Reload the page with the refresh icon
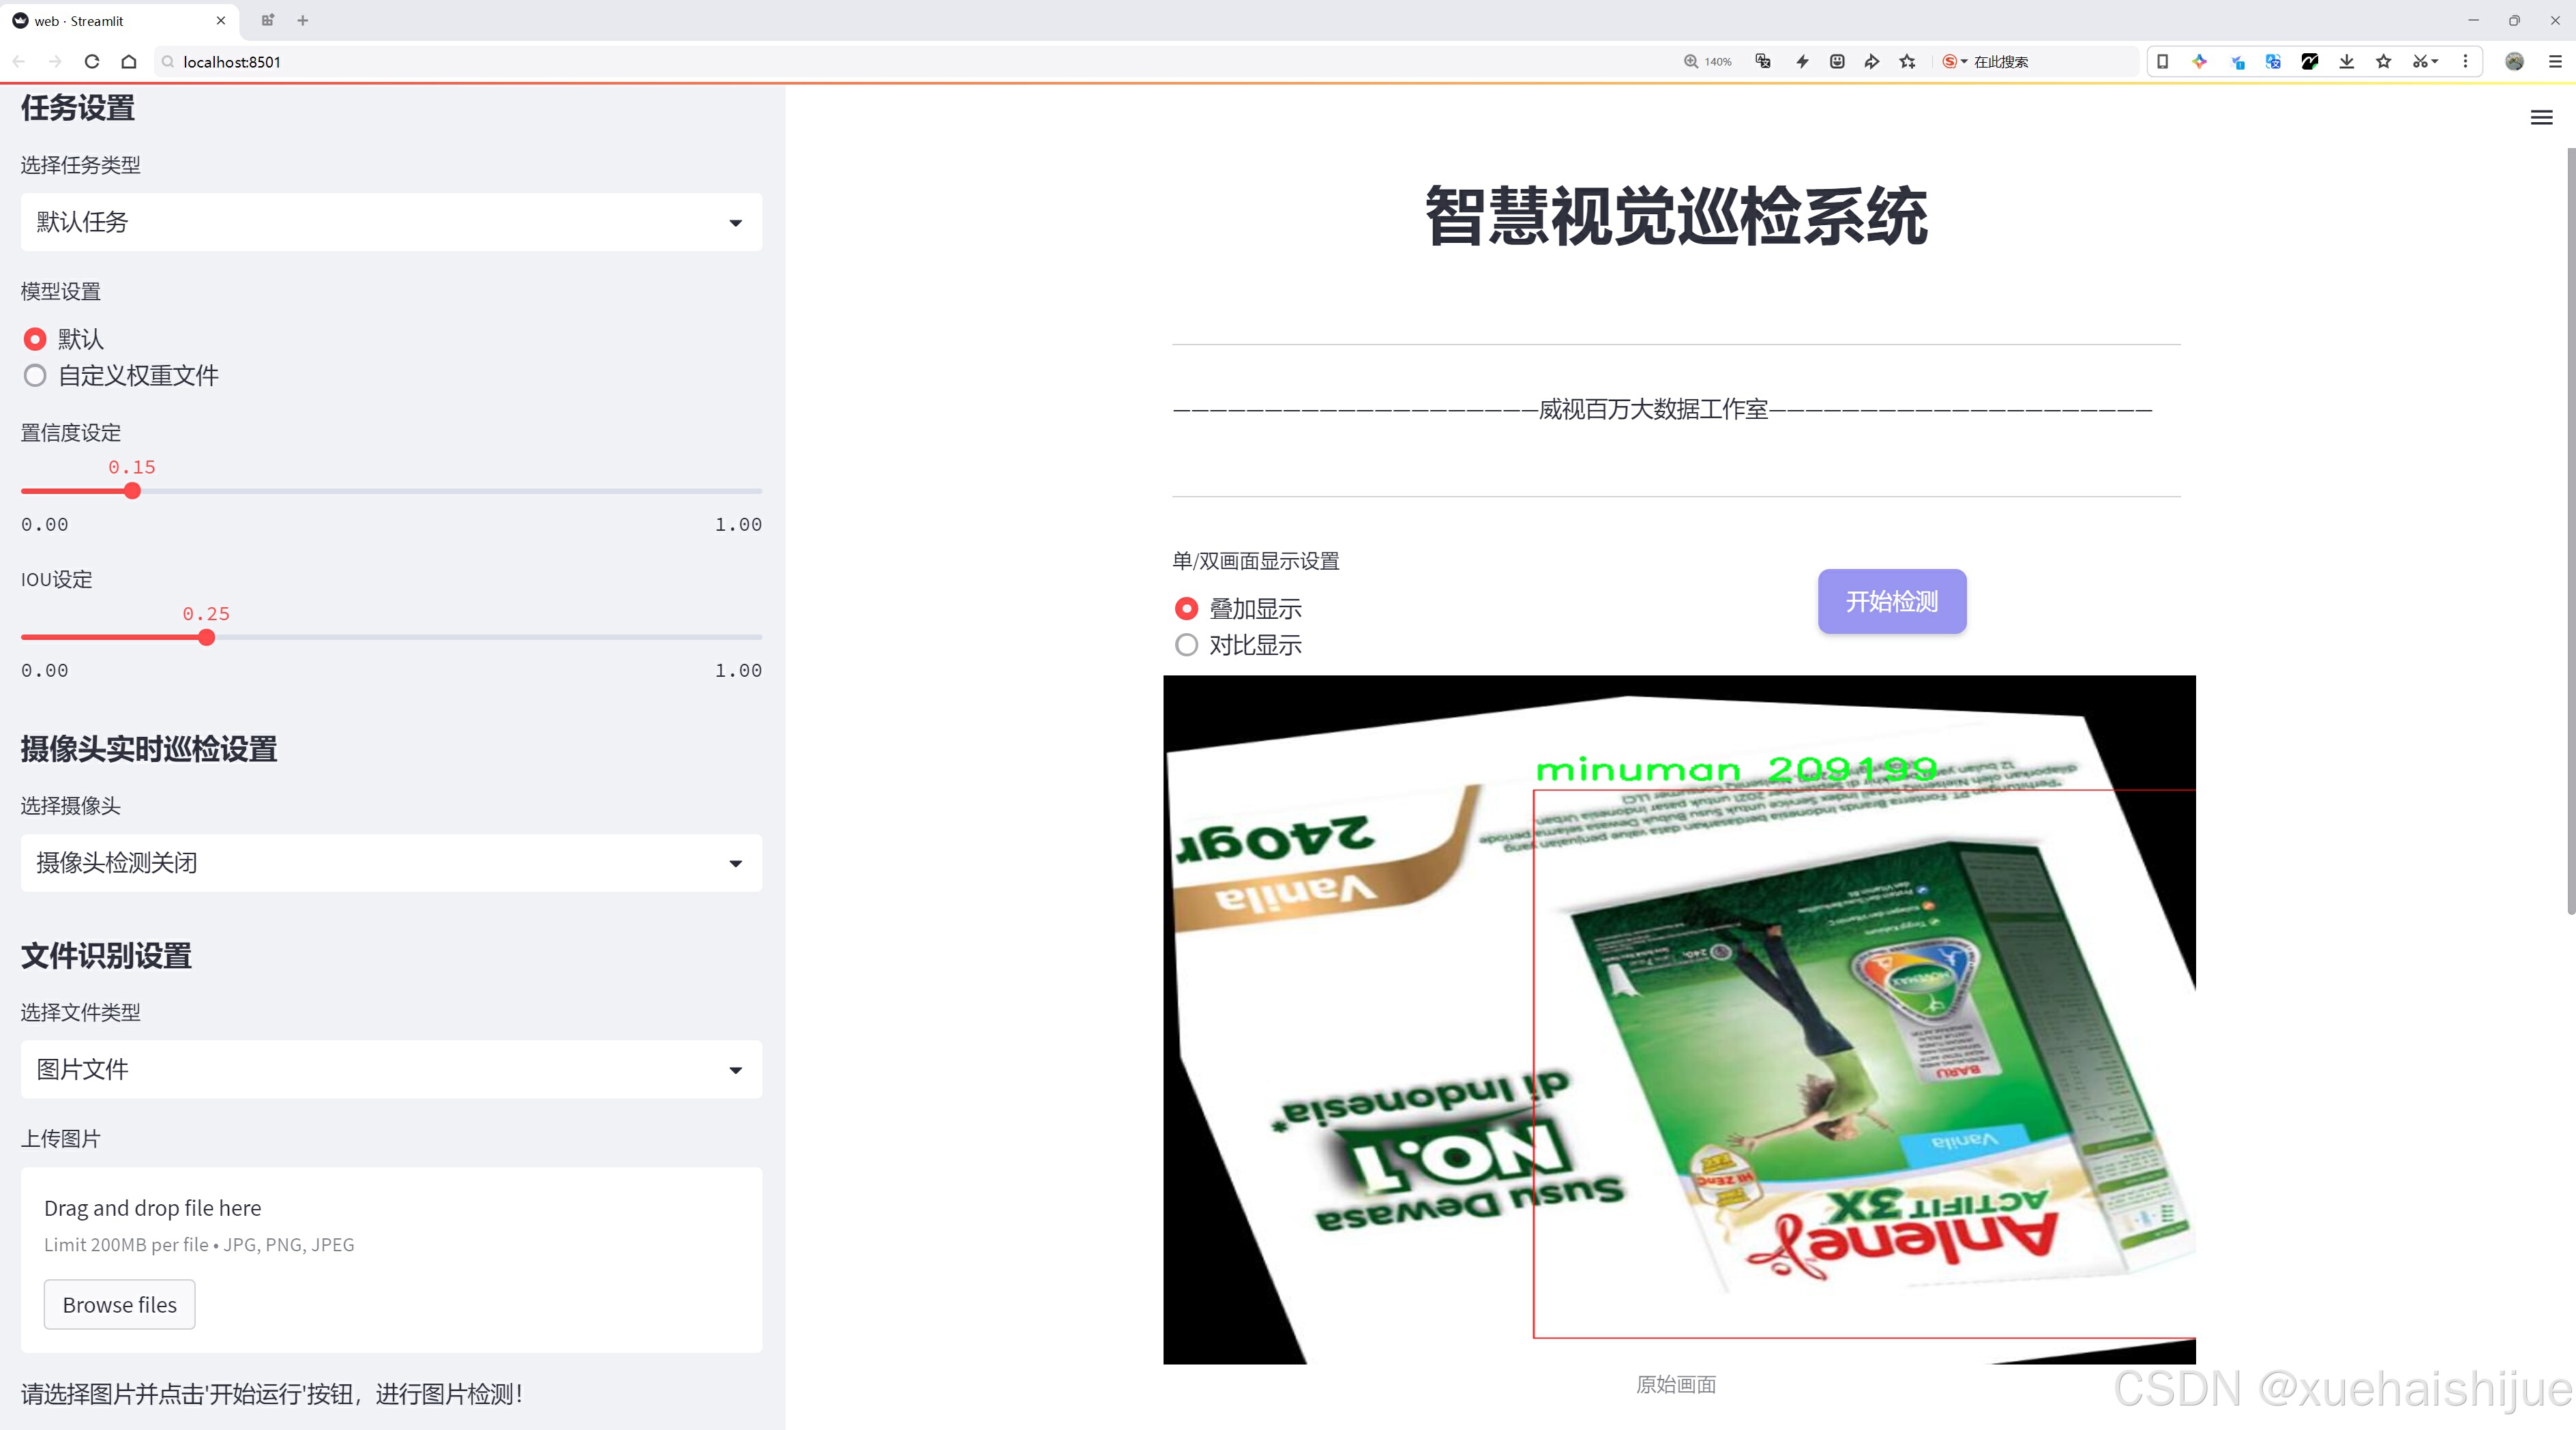The height and width of the screenshot is (1430, 2576). 92,61
